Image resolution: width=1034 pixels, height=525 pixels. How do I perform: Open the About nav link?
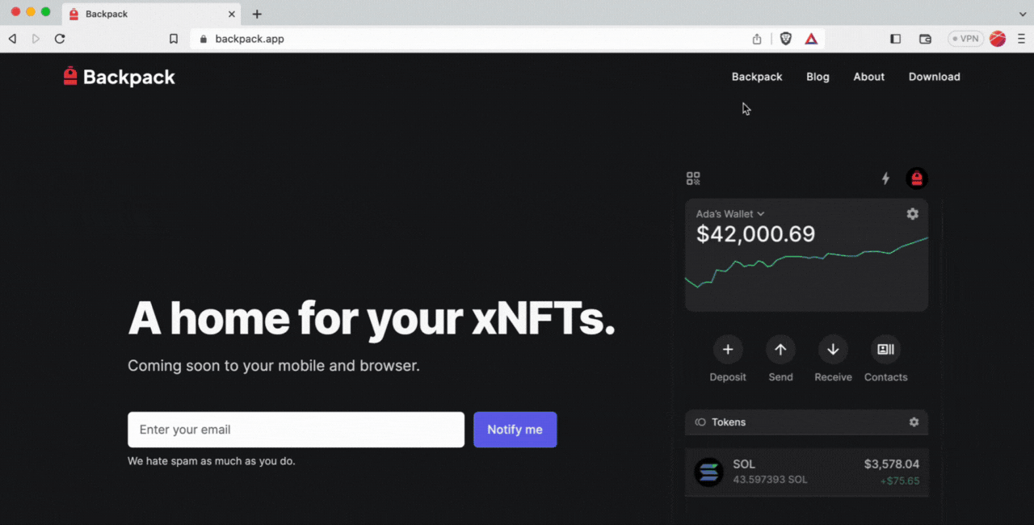point(868,77)
